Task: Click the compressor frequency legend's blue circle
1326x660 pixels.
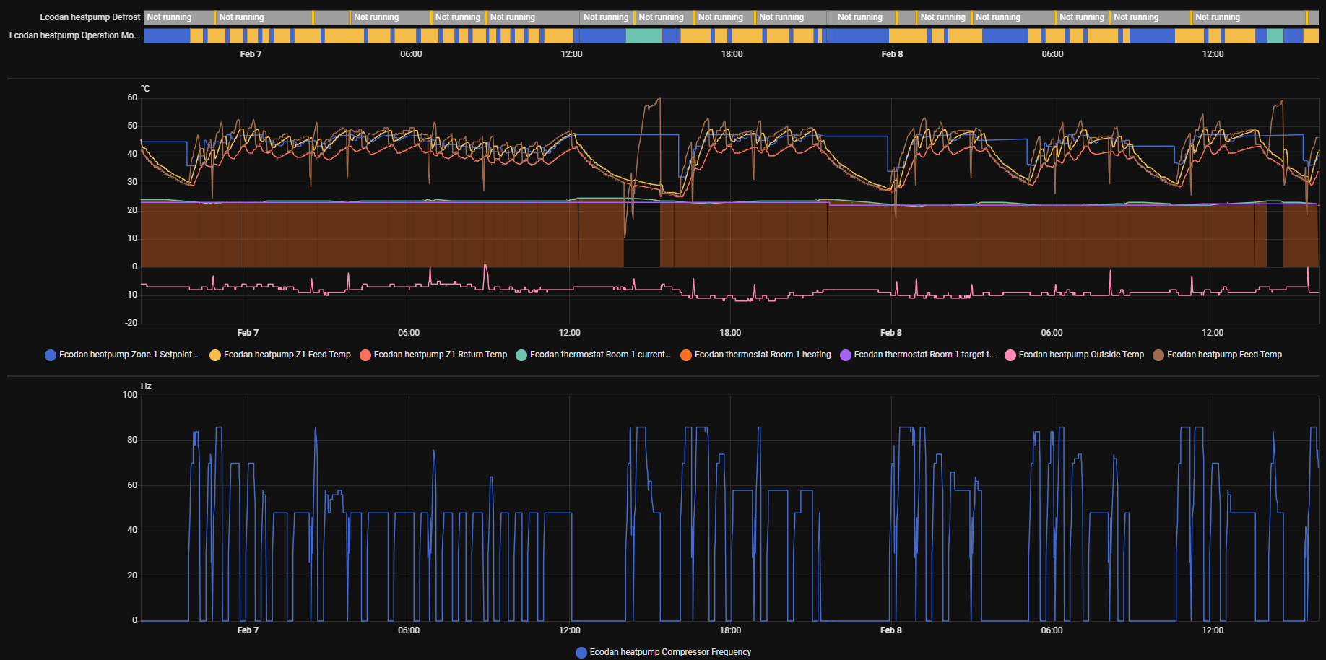Action: [x=581, y=653]
